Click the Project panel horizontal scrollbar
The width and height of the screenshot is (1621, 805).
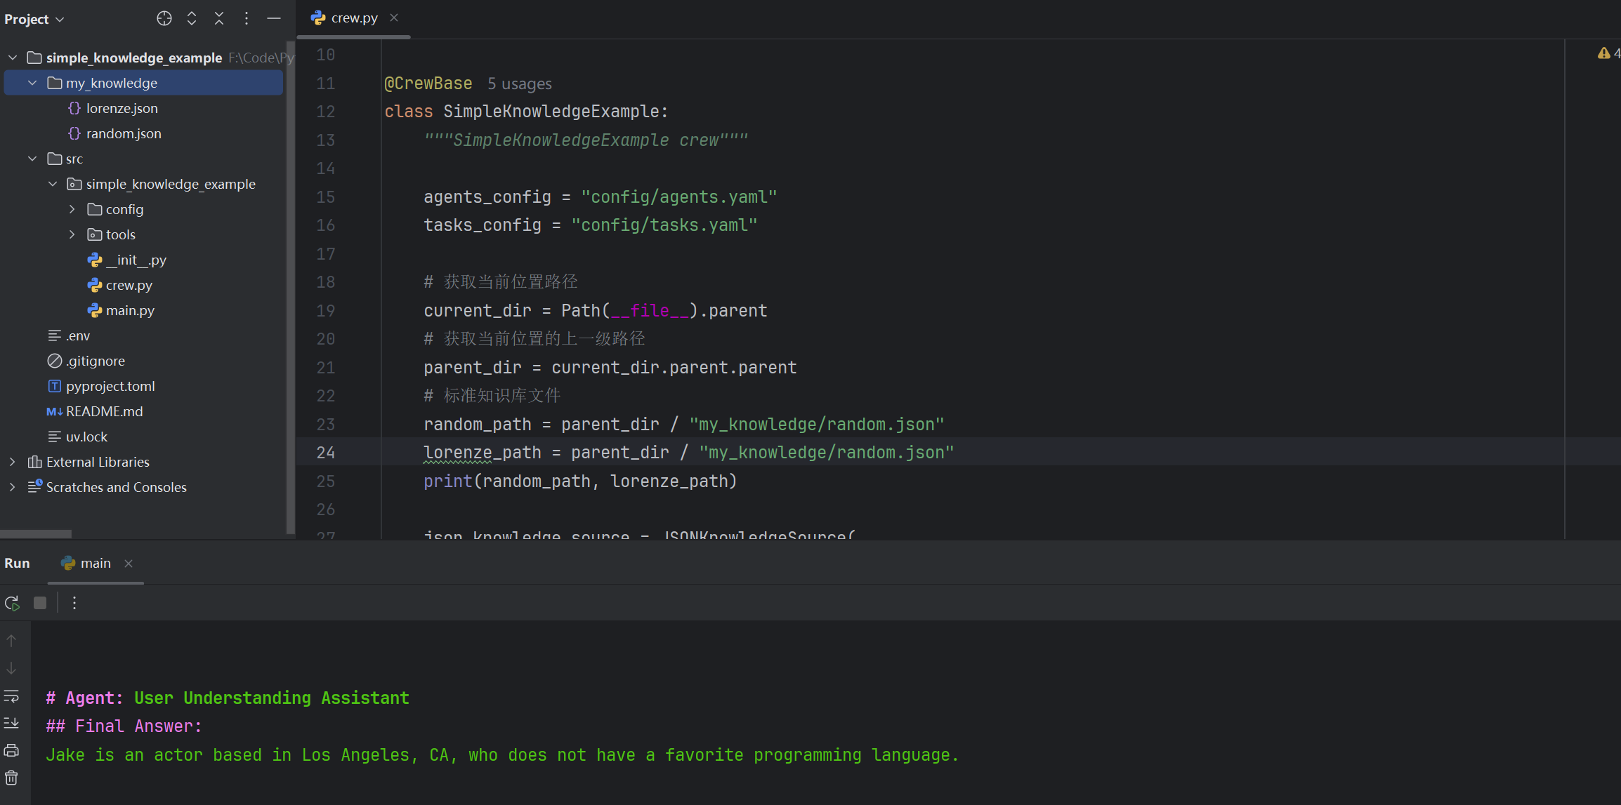pos(36,534)
